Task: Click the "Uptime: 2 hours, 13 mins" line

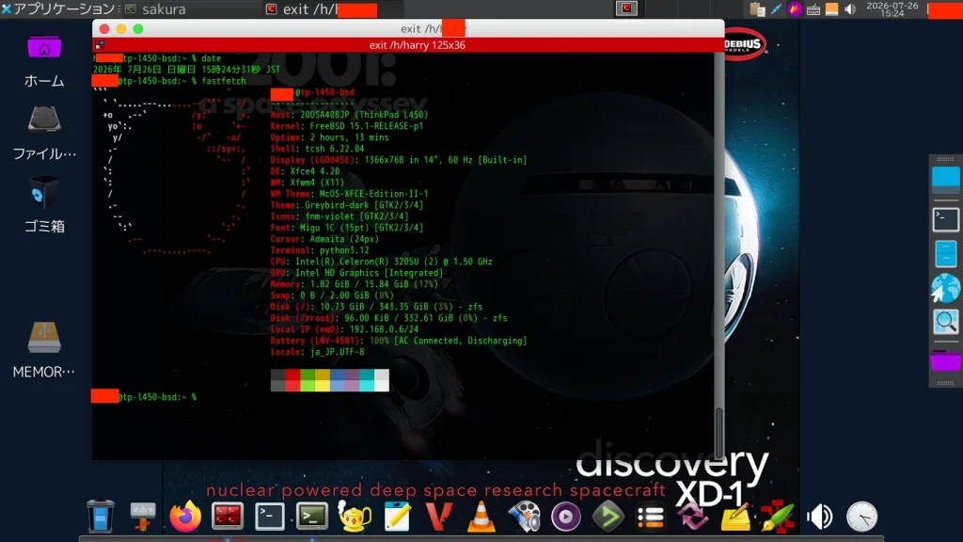Action: click(x=329, y=137)
